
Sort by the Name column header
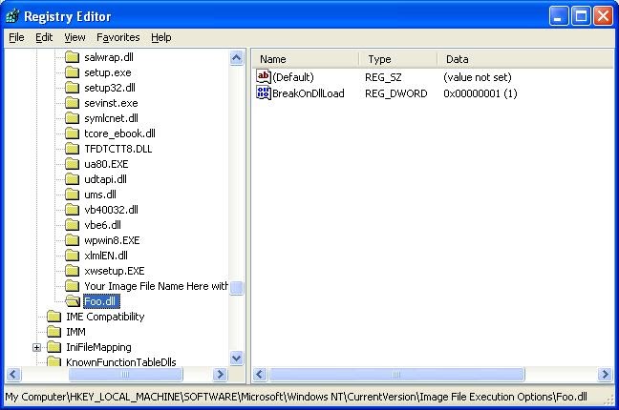306,59
